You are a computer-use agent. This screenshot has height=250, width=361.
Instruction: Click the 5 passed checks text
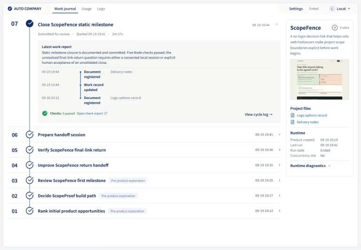click(x=69, y=114)
